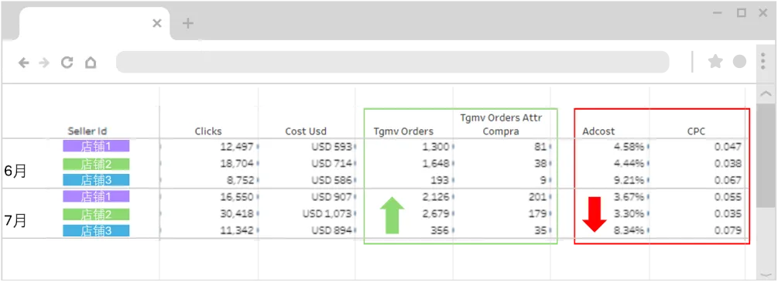This screenshot has width=778, height=289.
Task: Open the profile circle icon
Action: 740,61
